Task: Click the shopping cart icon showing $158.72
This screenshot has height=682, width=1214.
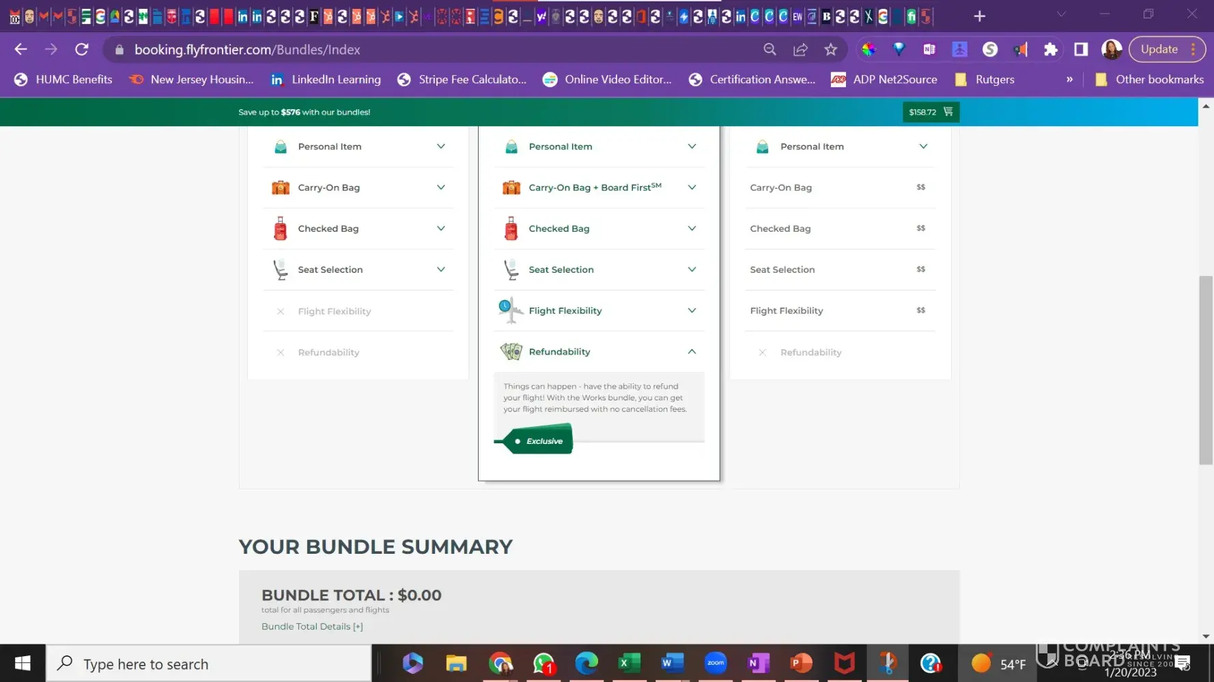Action: pos(947,112)
